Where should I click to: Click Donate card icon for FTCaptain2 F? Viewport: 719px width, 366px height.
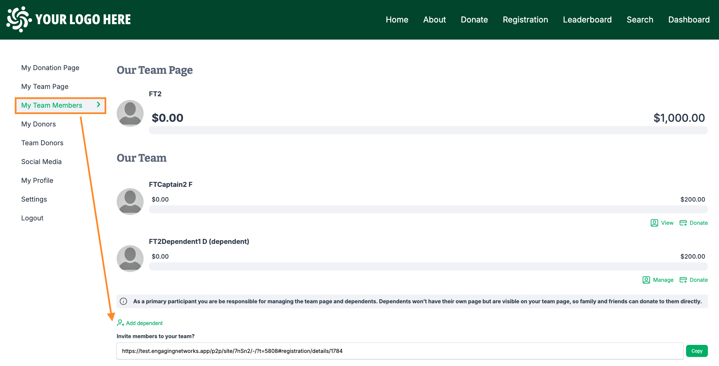(x=683, y=223)
